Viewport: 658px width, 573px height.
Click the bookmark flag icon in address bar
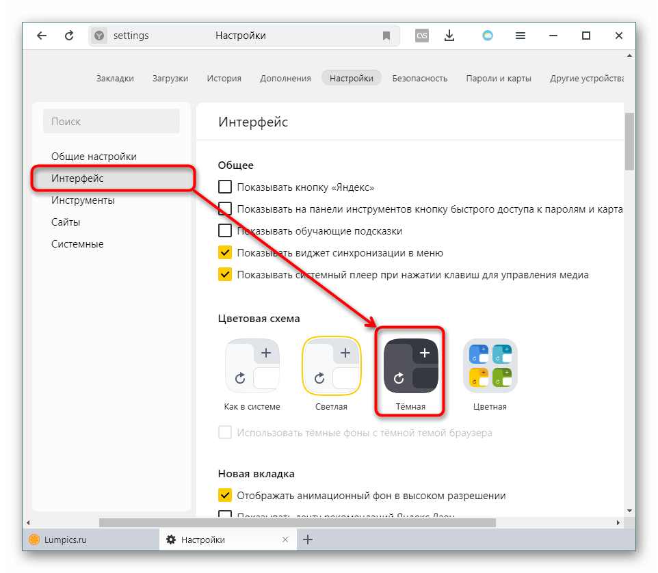[386, 36]
